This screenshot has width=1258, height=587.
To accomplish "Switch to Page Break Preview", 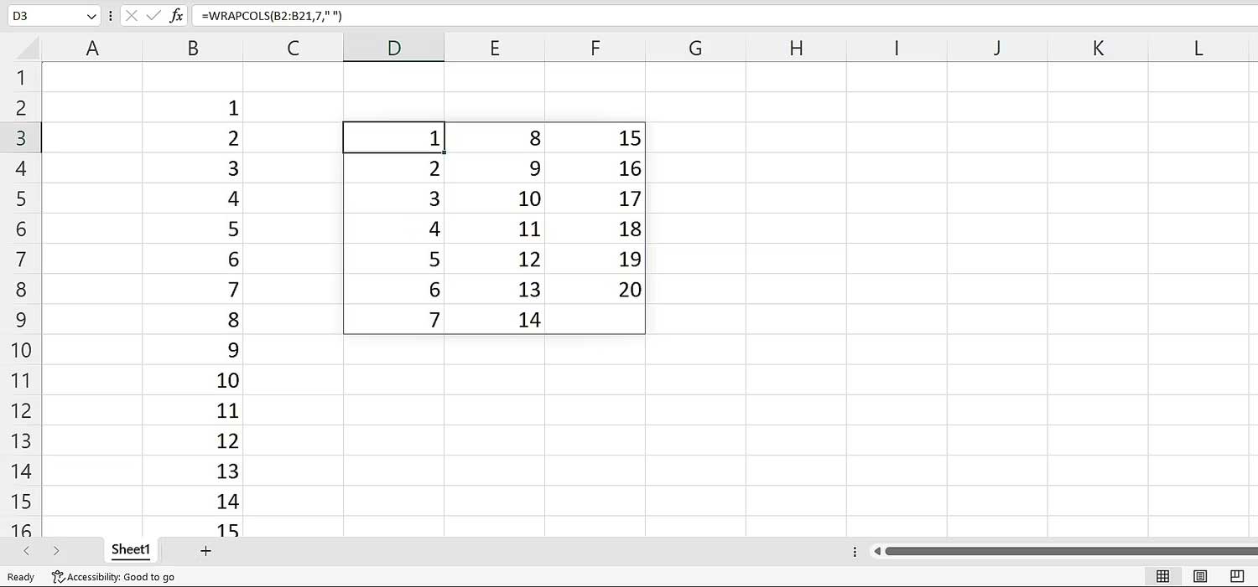I will [x=1236, y=576].
